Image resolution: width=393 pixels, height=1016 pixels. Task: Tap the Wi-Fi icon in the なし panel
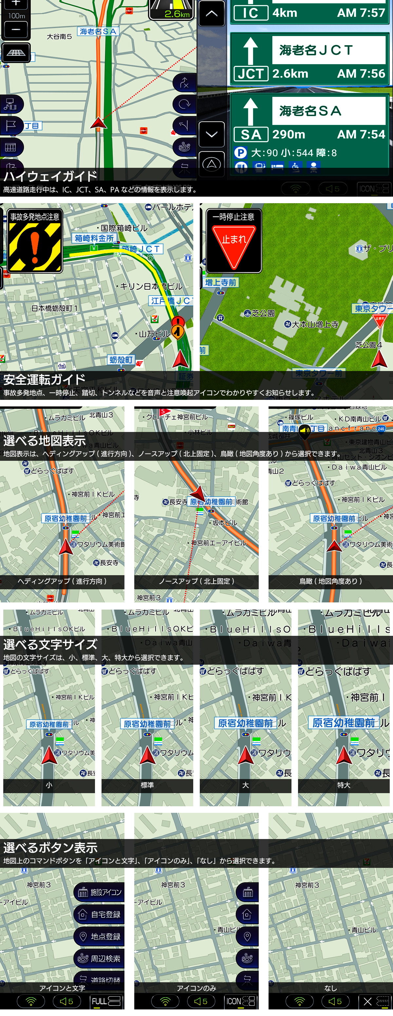tap(300, 1001)
